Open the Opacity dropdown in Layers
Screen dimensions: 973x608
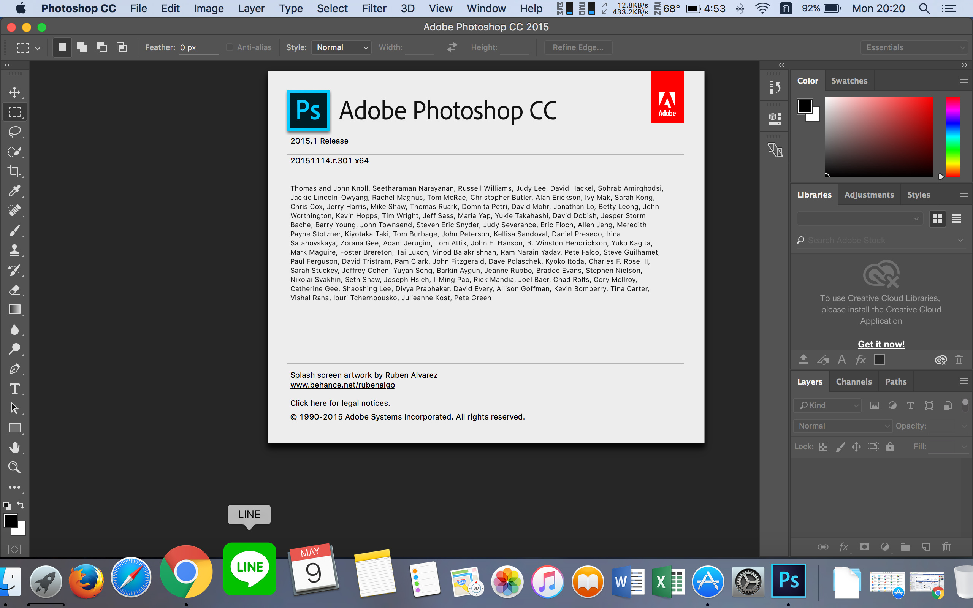(964, 426)
